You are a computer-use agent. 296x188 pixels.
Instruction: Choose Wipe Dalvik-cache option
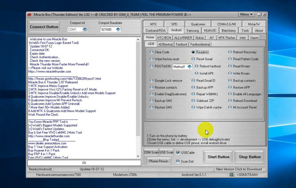(x=193, y=107)
